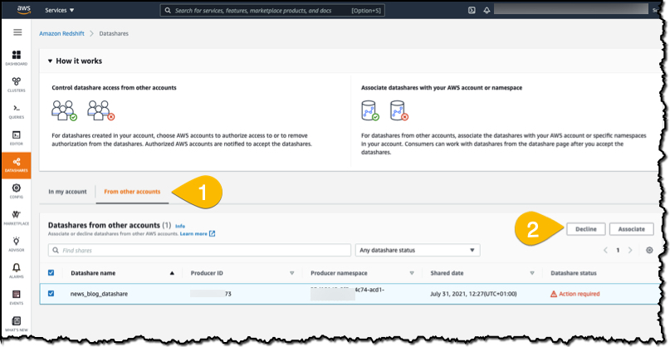Click the Amazon Redshift breadcrumb link

(x=62, y=33)
